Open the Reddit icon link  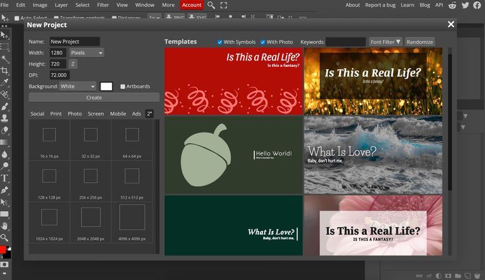point(452,5)
